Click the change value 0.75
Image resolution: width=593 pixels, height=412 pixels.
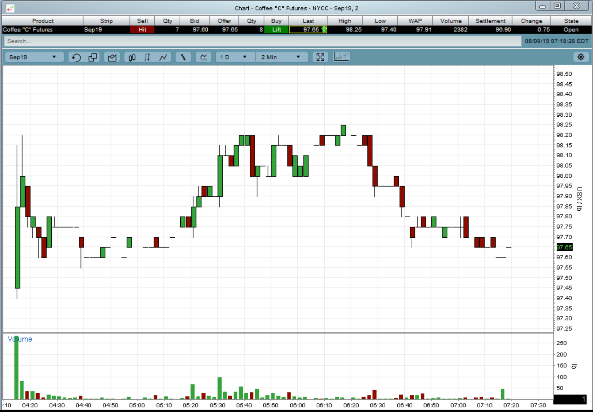[x=544, y=29]
